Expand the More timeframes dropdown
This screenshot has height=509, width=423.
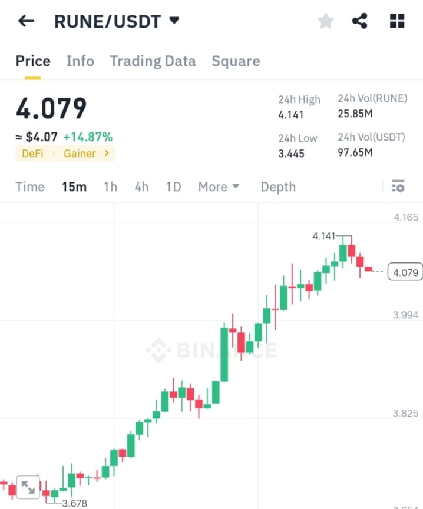(x=219, y=187)
